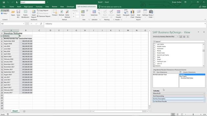Tick the Nickname checkbox
Image resolution: width=207 pixels, height=116 pixels.
(154, 49)
